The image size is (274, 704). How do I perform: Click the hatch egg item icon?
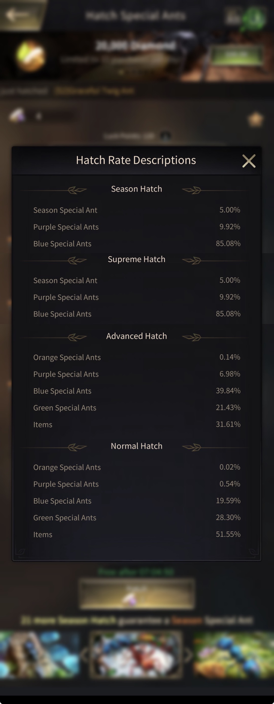(18, 115)
